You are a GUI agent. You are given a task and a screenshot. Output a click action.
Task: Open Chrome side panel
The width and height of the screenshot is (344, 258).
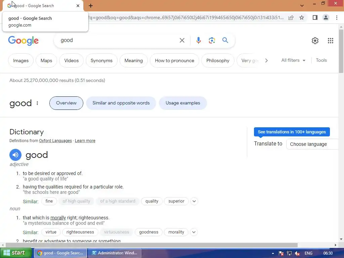click(315, 17)
